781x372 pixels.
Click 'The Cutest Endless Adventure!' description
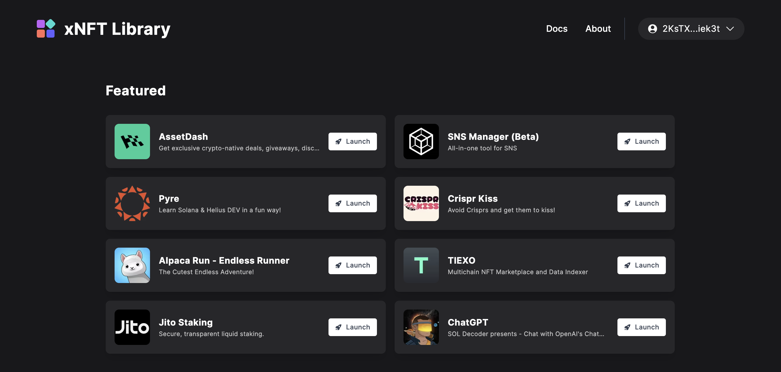pos(206,272)
